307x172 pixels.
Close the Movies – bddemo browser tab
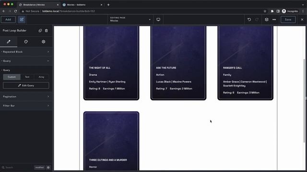coord(101,5)
